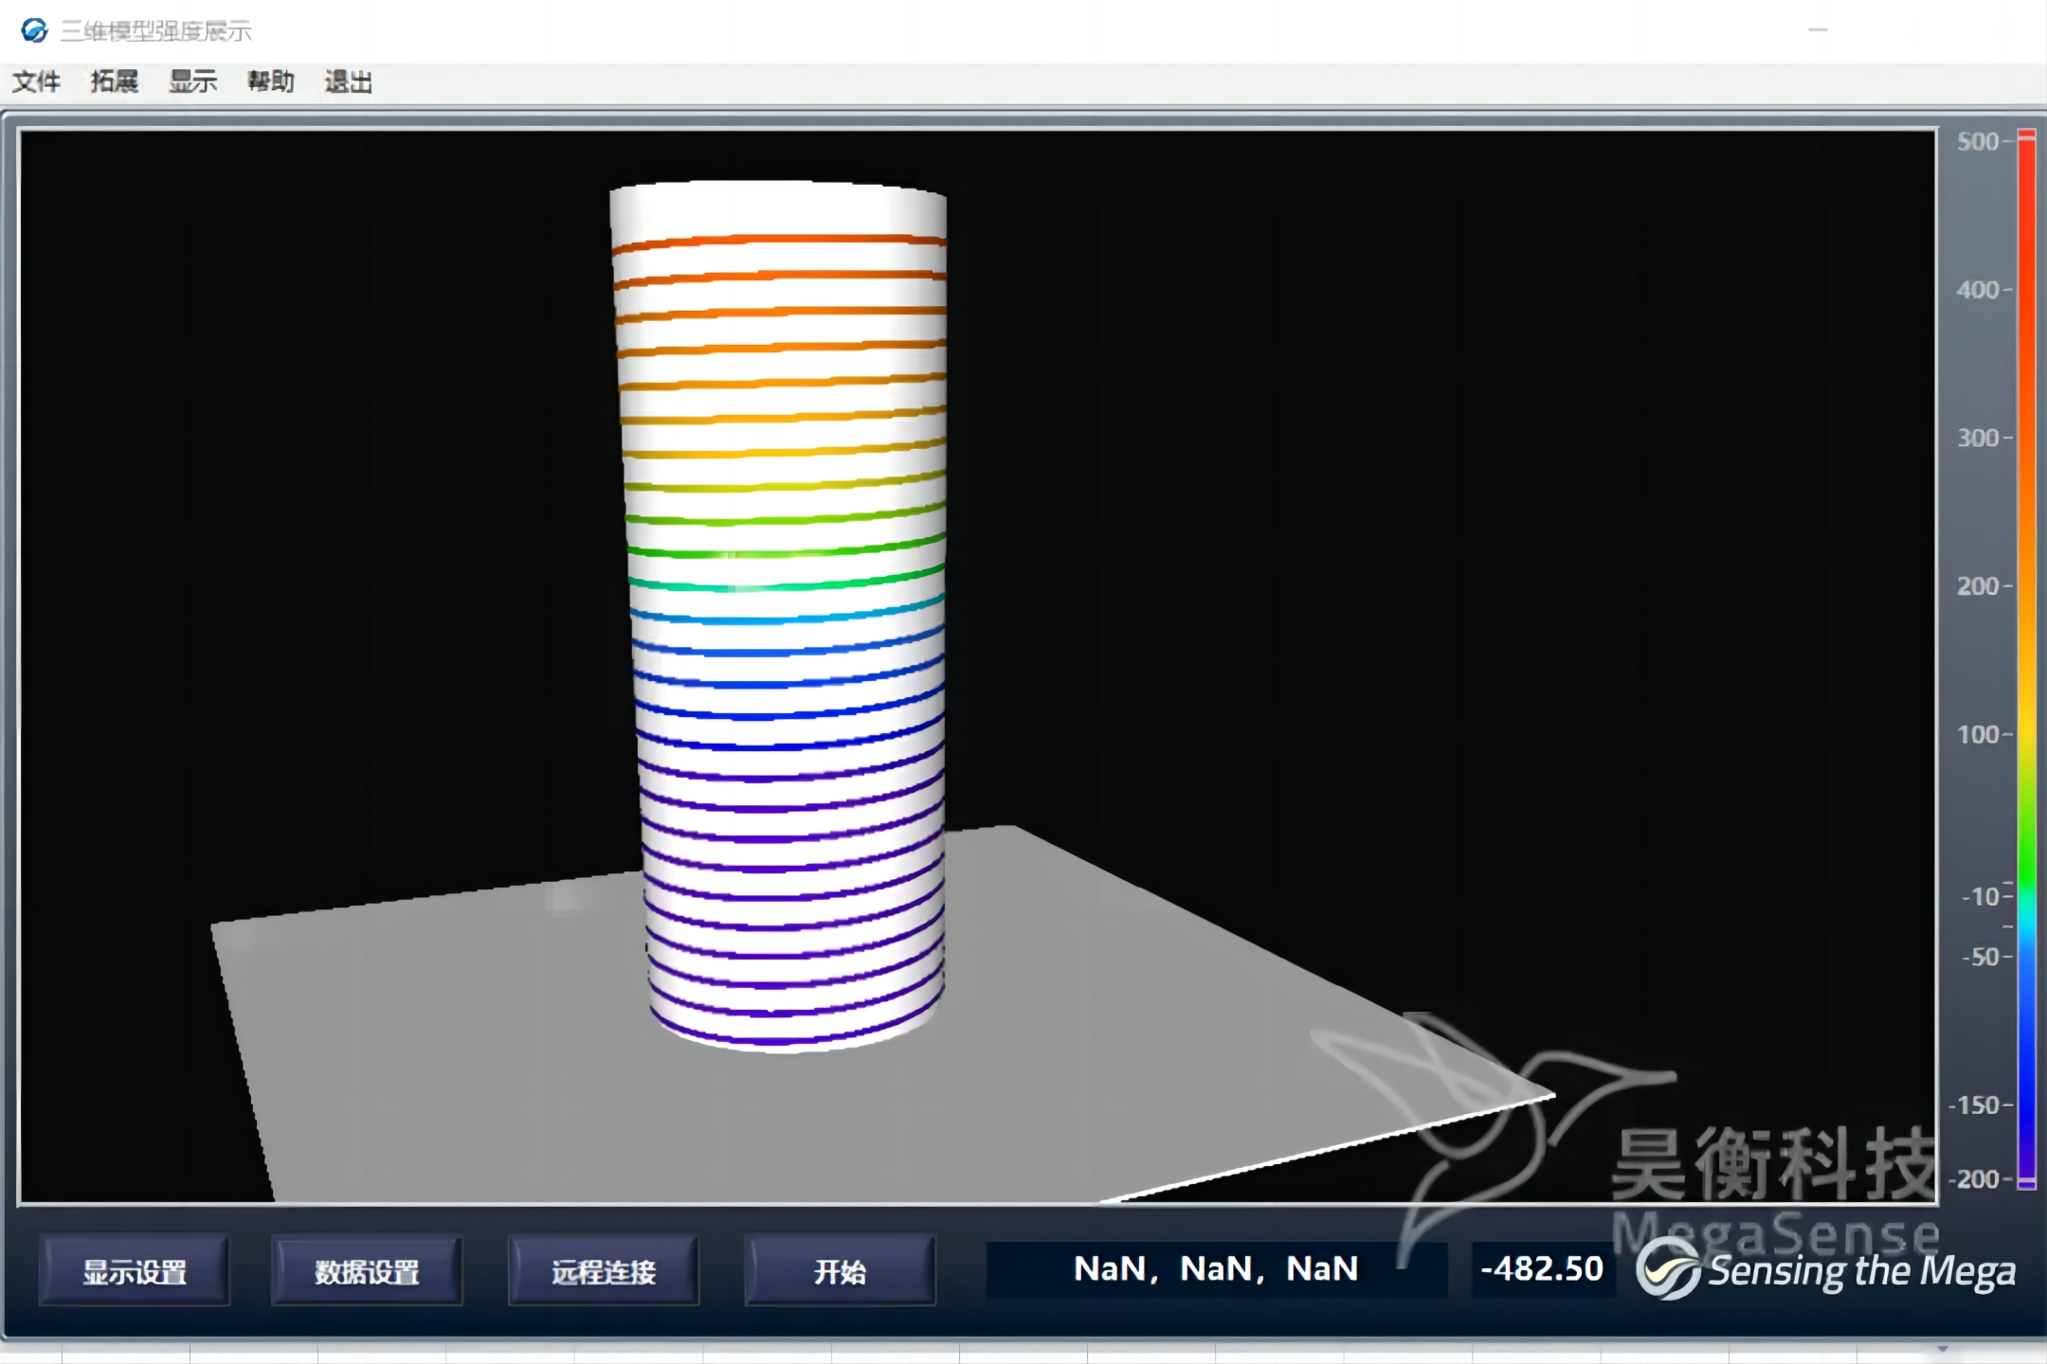Open the 显示 menu
The width and height of the screenshot is (2047, 1364).
tap(193, 81)
